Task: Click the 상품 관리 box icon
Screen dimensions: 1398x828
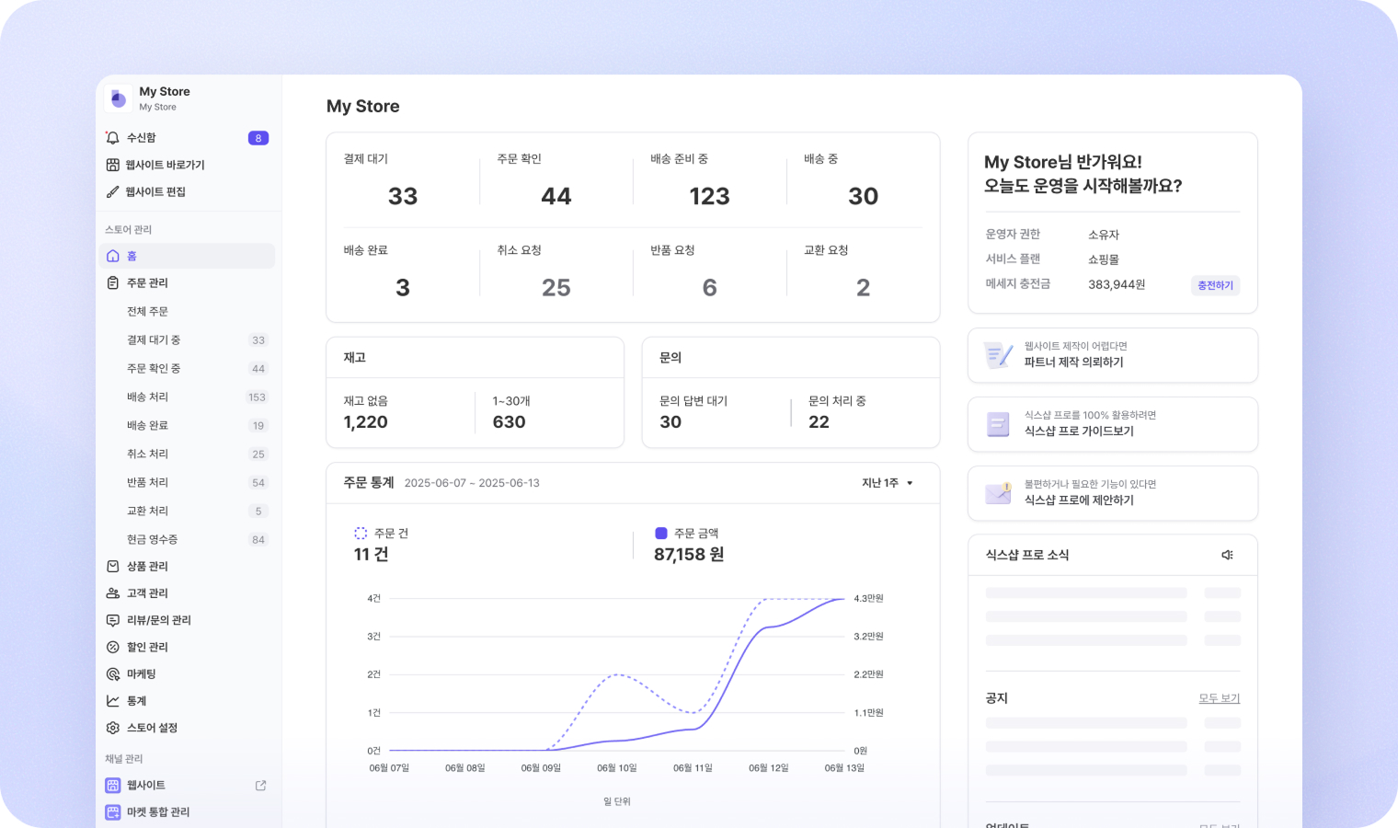Action: point(113,567)
